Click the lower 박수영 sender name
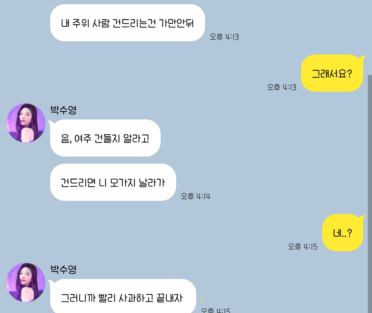 tap(63, 269)
